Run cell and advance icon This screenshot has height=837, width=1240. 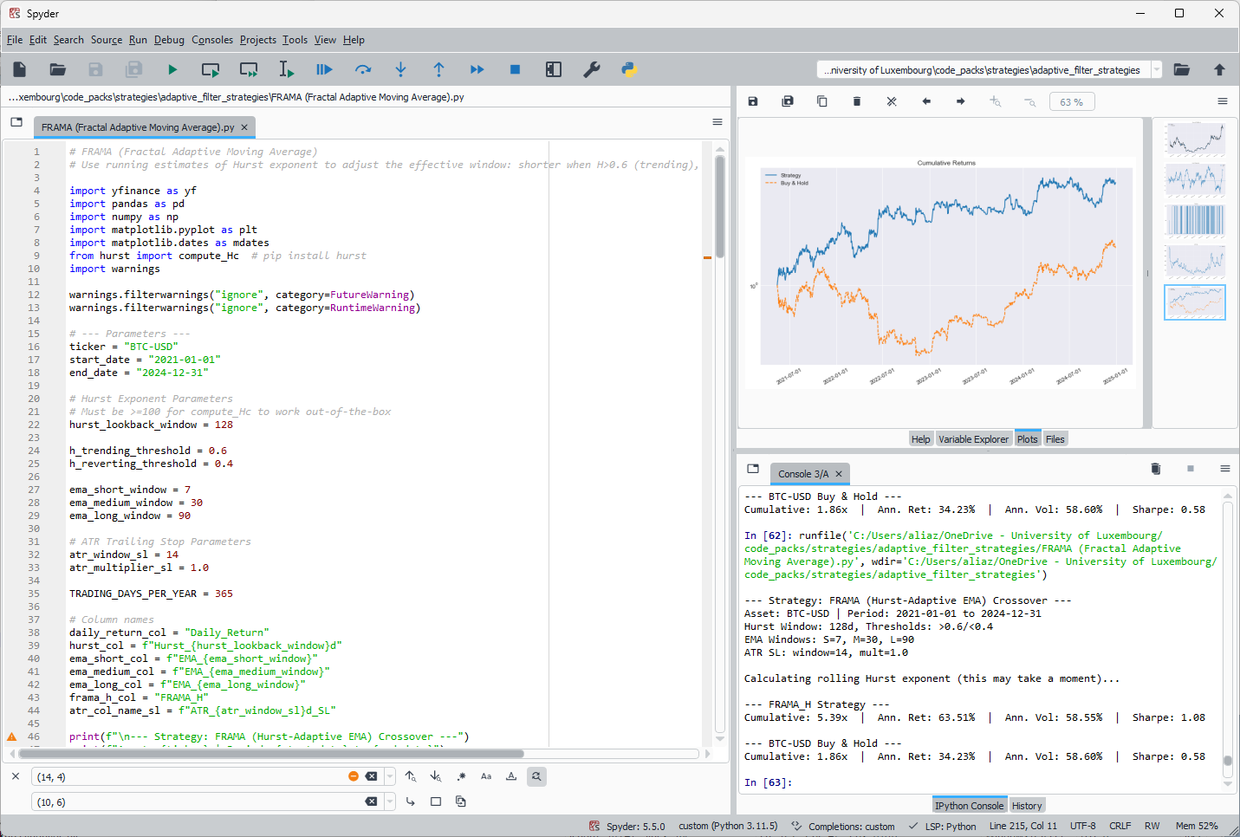tap(249, 69)
